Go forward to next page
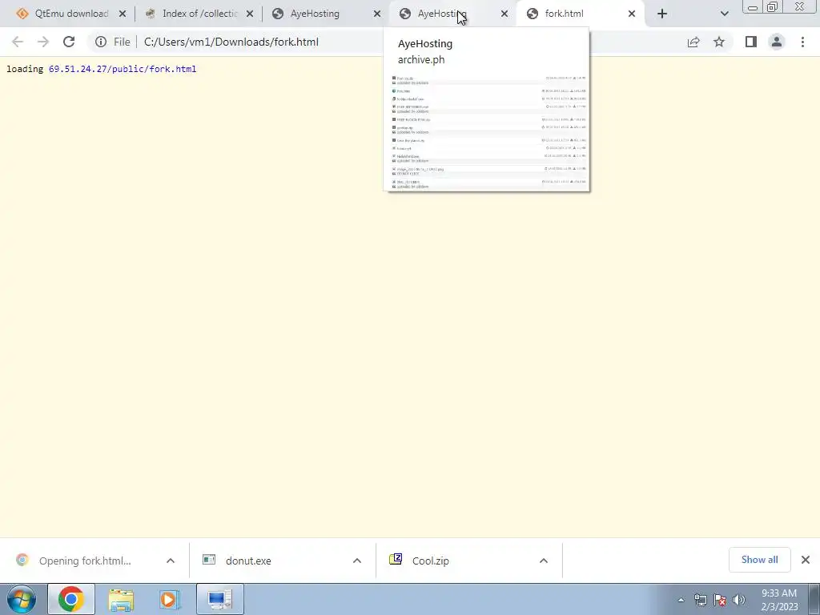 point(43,42)
